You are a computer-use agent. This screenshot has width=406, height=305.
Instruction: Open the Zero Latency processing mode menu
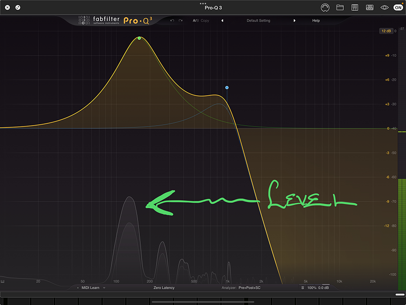pyautogui.click(x=164, y=288)
